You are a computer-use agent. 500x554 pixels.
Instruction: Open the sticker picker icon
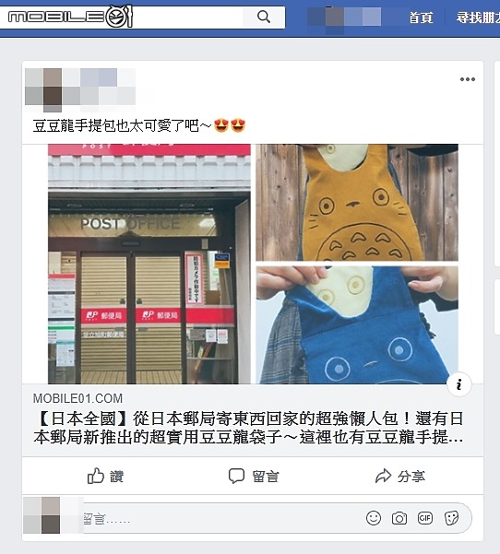tap(451, 518)
